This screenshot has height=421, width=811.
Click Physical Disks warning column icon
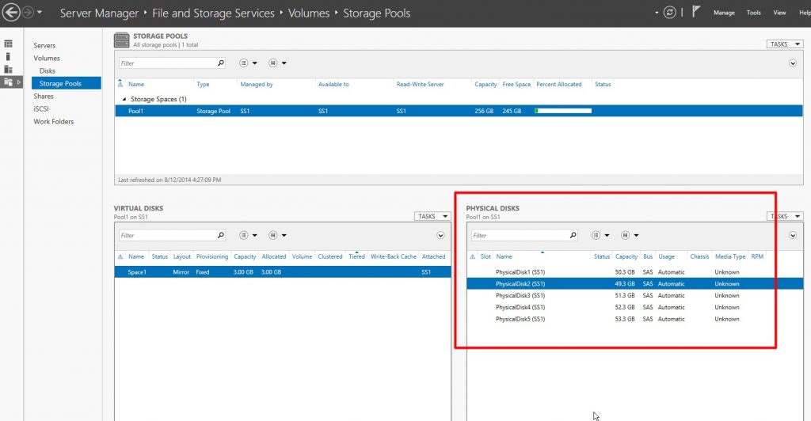tap(472, 256)
